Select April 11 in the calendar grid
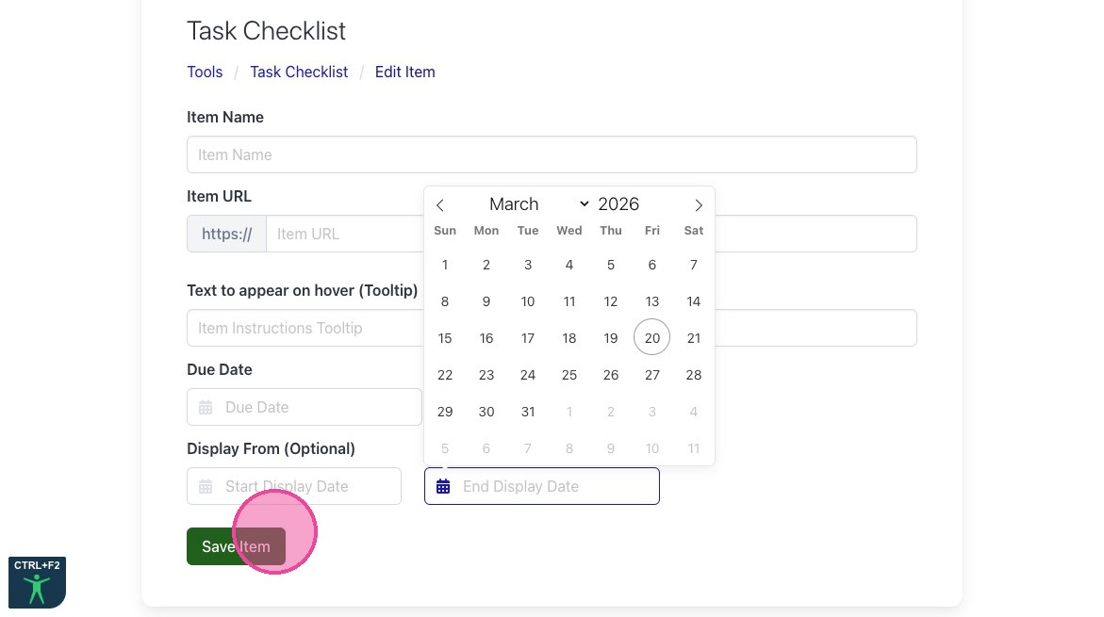 pos(693,448)
